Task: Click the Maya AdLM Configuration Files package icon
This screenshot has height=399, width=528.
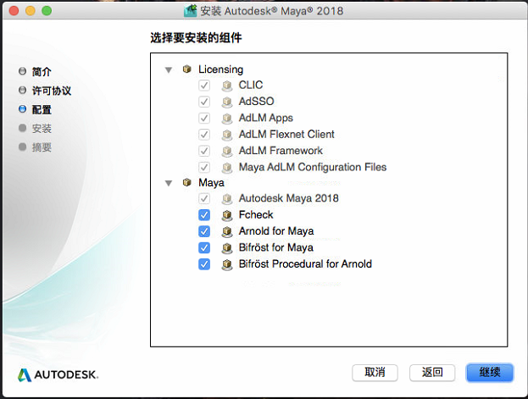Action: (227, 168)
